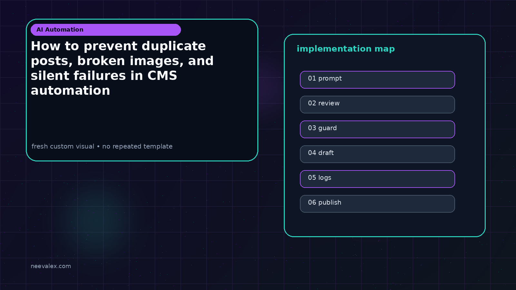Viewport: 516px width, 290px height.
Task: Click 'fresh custom visual • no repeated template' caption
Action: pyautogui.click(x=102, y=146)
